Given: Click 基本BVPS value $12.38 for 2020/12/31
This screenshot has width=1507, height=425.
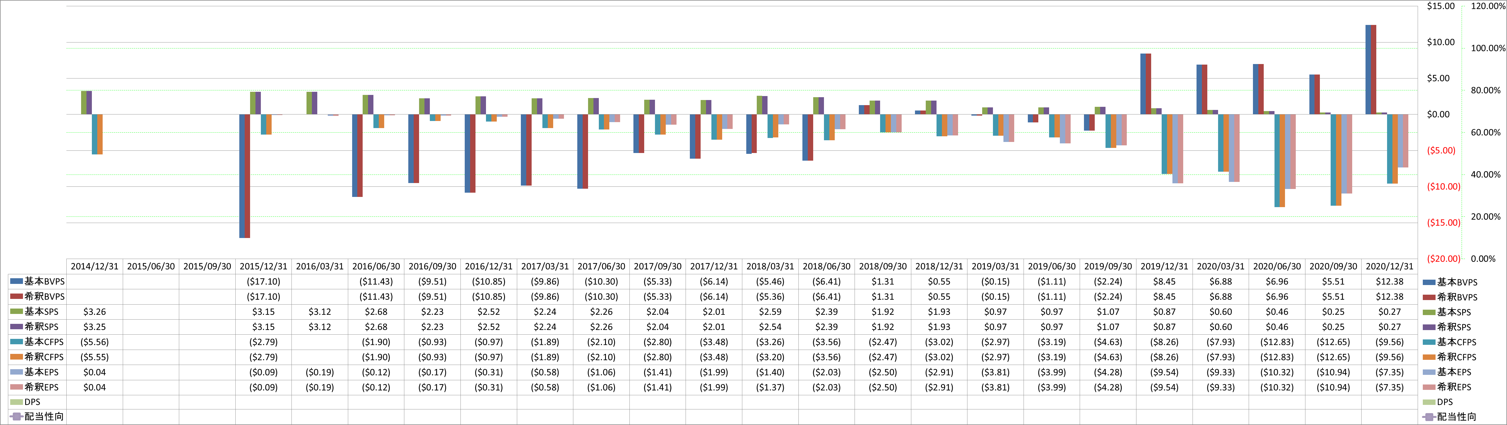Looking at the screenshot, I should 1389,281.
